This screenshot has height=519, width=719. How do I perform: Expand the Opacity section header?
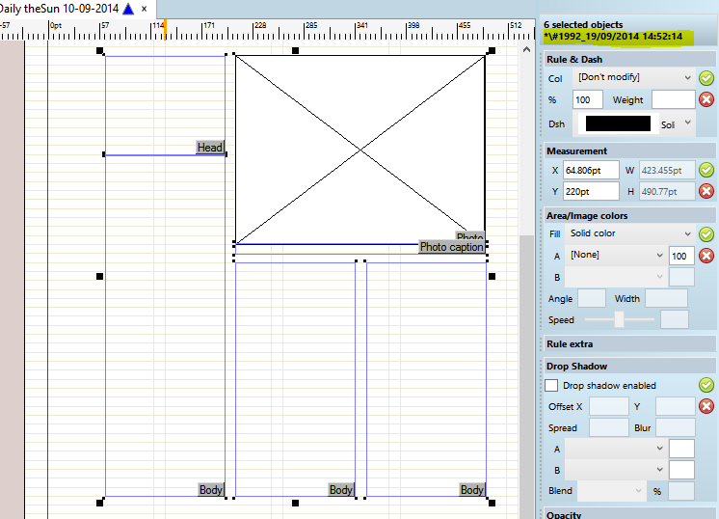tap(629, 514)
